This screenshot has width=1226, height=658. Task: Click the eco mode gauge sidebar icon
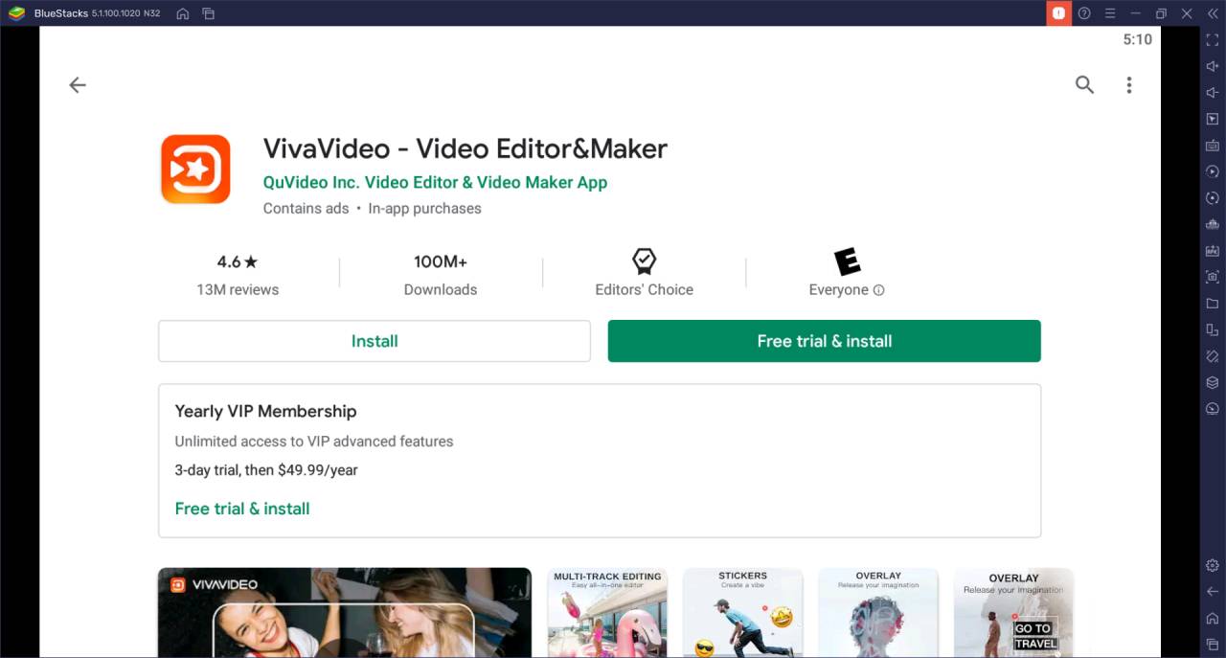tap(1213, 409)
